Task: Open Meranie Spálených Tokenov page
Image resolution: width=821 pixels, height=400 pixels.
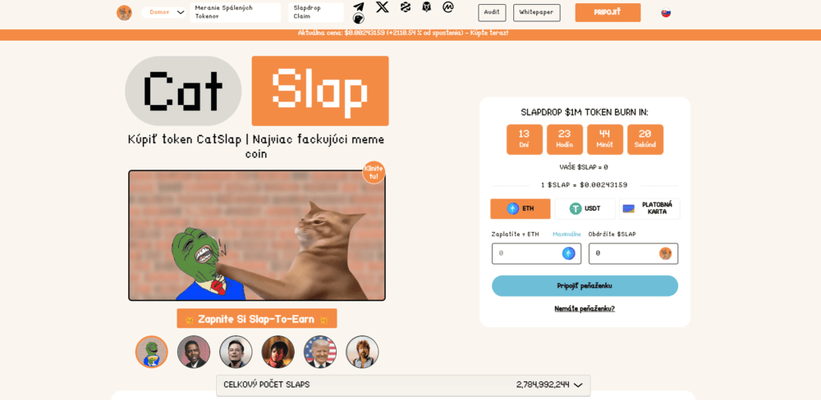Action: point(235,12)
